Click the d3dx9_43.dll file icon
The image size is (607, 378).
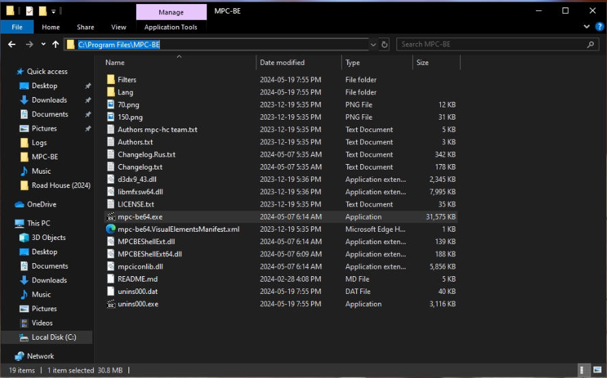[111, 179]
